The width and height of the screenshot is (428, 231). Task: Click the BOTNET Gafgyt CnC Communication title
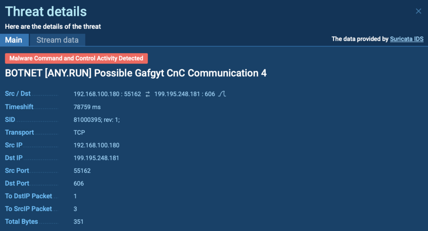pos(136,73)
